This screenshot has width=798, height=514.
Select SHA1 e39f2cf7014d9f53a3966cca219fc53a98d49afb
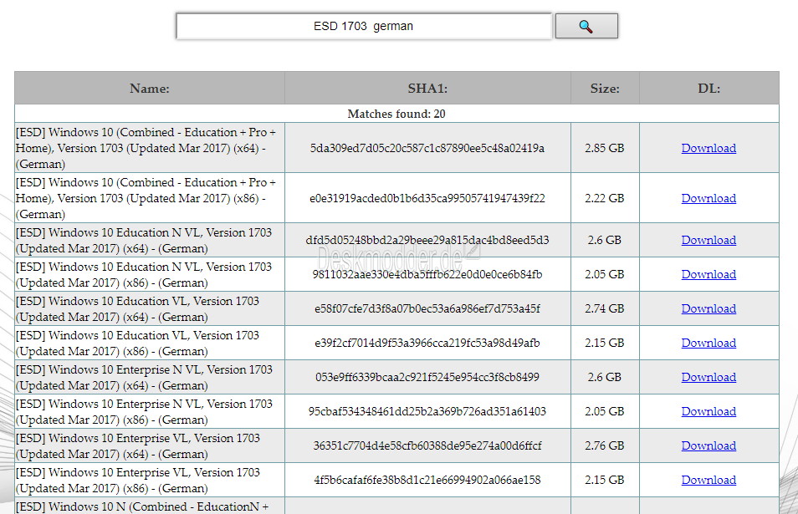(x=427, y=343)
